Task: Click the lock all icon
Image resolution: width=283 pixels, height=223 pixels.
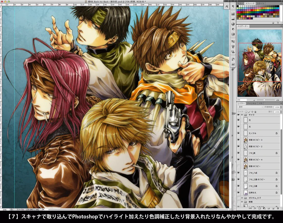Action: (x=255, y=112)
